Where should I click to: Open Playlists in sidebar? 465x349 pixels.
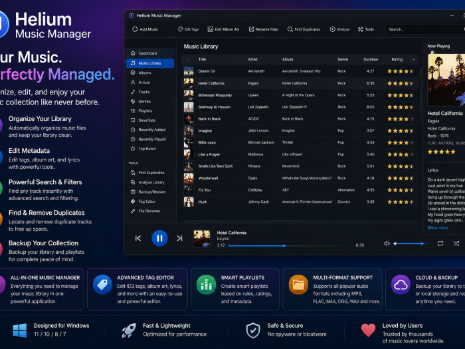click(150, 111)
